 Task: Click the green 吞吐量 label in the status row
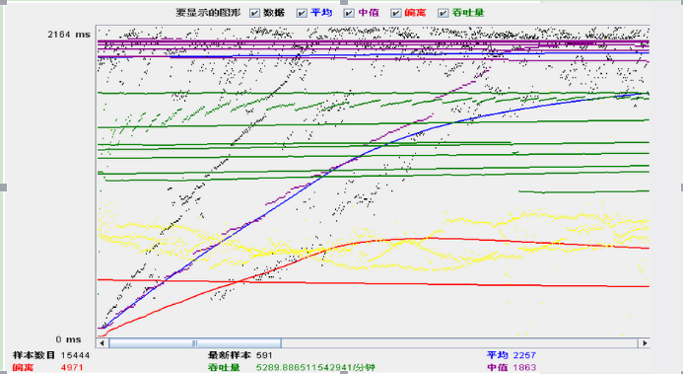point(224,367)
